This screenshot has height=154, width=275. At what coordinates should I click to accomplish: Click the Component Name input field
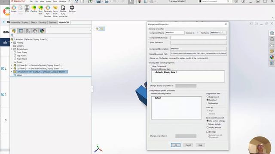(x=175, y=33)
